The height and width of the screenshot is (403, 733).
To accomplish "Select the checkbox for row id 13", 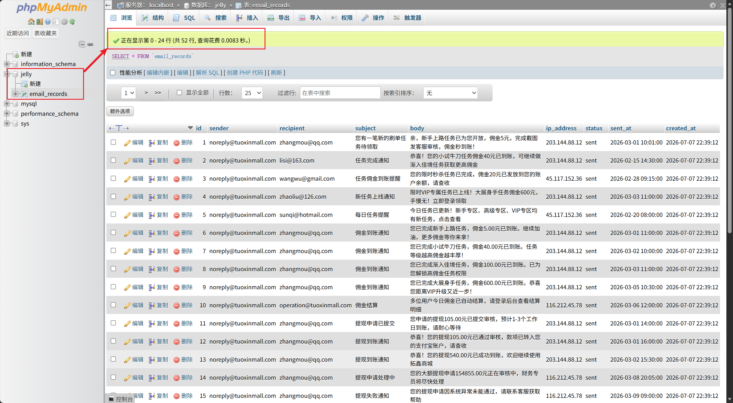I will tap(113, 359).
